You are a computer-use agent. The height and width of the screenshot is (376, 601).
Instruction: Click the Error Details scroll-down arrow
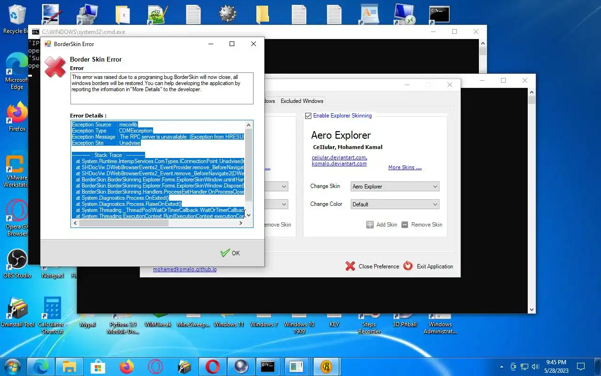pyautogui.click(x=249, y=215)
